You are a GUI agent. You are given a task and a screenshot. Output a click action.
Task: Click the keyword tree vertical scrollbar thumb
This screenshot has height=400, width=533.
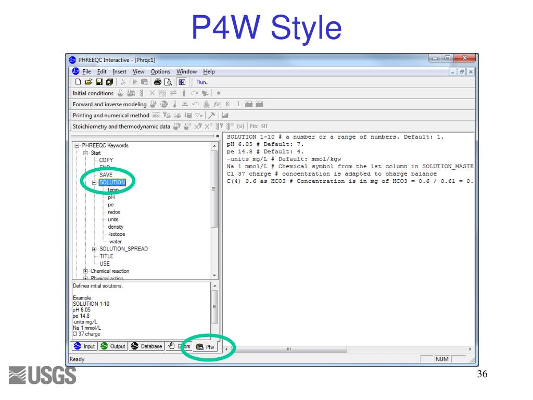tap(214, 189)
